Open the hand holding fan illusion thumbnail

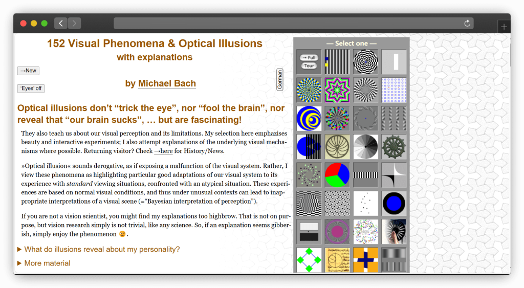coord(394,231)
